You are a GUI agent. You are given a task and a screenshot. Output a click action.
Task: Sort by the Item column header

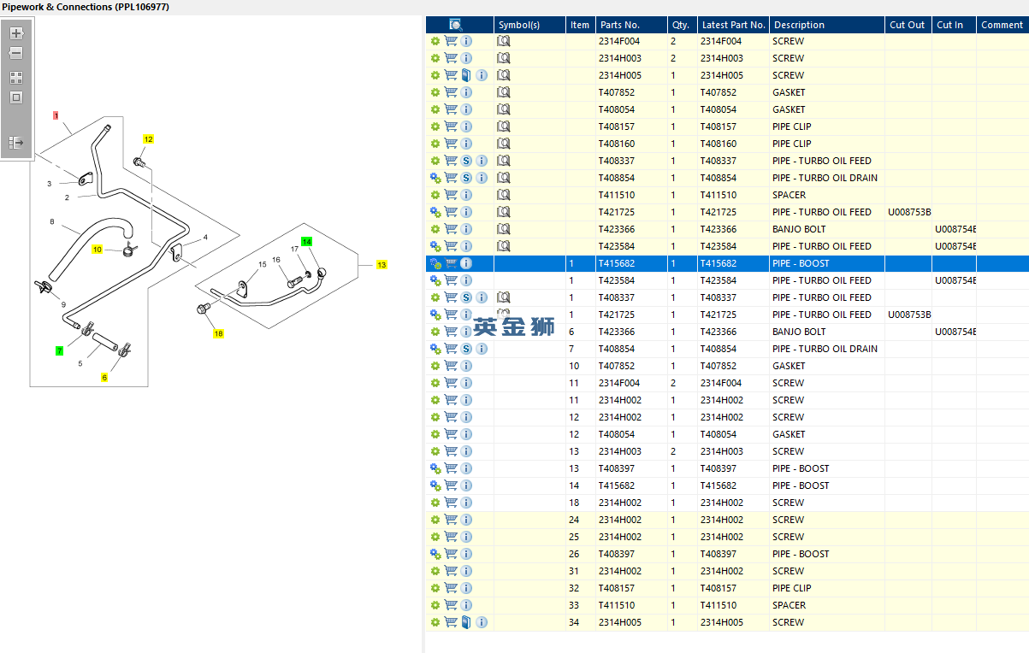pyautogui.click(x=580, y=25)
